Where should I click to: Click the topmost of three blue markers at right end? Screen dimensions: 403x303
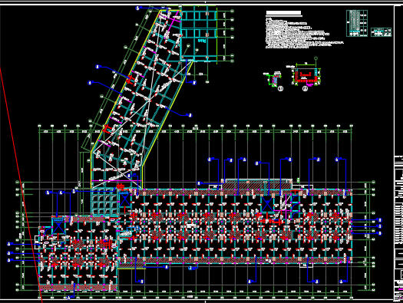(380, 220)
